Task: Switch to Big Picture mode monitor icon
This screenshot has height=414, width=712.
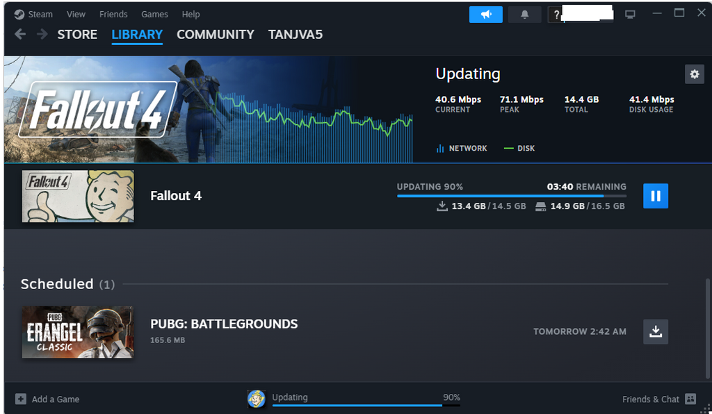Action: pos(630,15)
